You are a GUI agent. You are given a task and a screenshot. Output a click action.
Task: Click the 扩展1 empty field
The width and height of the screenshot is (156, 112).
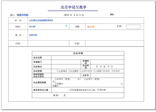(48, 43)
